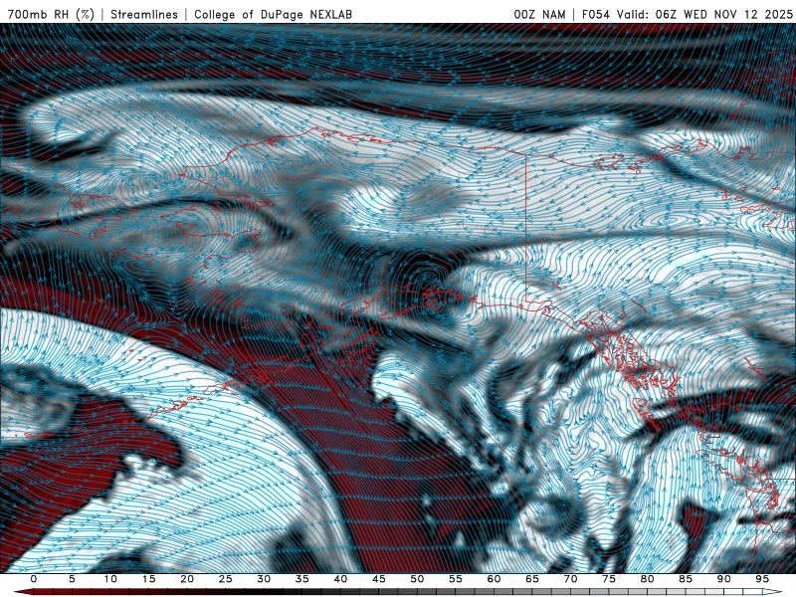
Task: Click the colorbar label '10'
Action: (110, 579)
